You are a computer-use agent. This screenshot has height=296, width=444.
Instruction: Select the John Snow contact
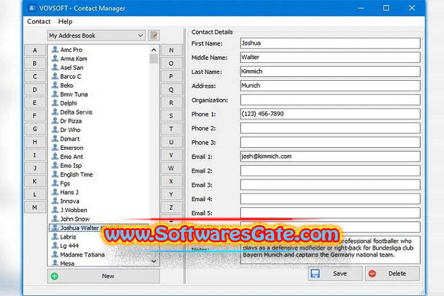click(x=75, y=219)
